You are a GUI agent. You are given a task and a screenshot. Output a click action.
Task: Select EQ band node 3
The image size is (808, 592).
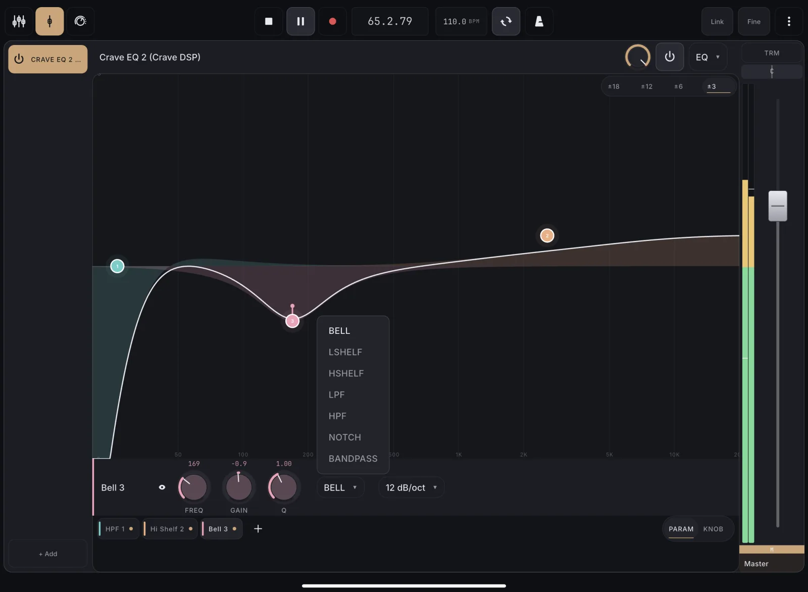(292, 321)
